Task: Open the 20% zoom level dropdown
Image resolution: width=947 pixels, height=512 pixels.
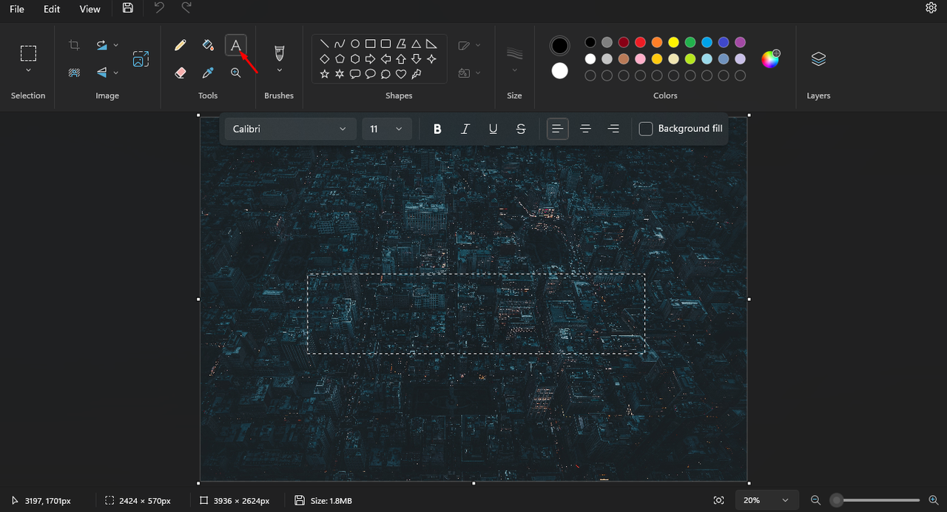Action: tap(767, 500)
